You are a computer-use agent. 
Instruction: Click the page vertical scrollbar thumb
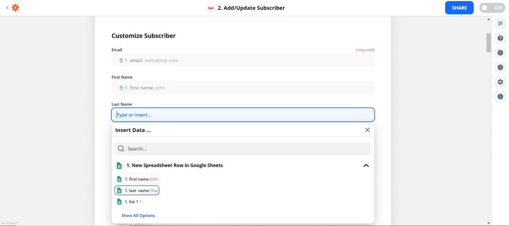pos(489,43)
